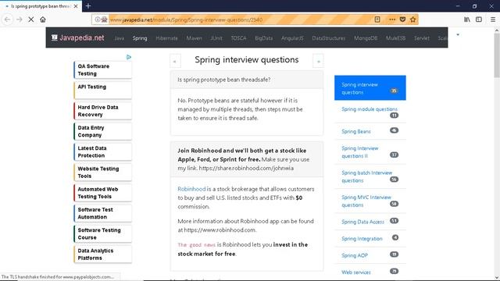Open Latest Data Protection ad link

102,151
